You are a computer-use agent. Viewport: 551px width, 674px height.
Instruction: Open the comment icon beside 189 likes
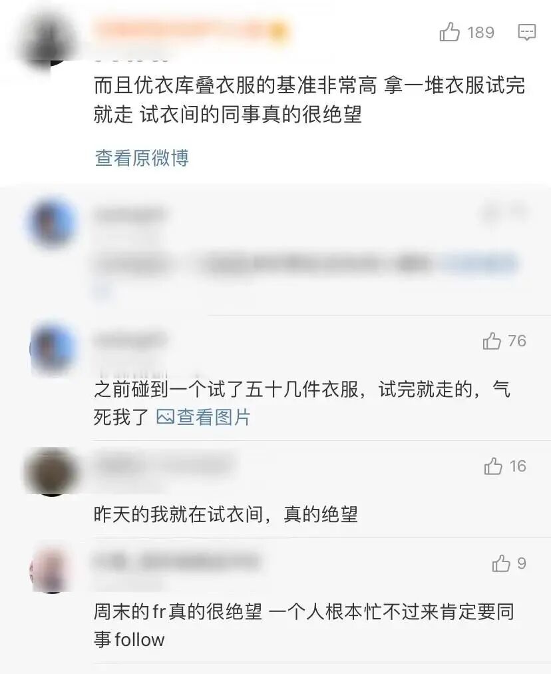click(x=526, y=32)
